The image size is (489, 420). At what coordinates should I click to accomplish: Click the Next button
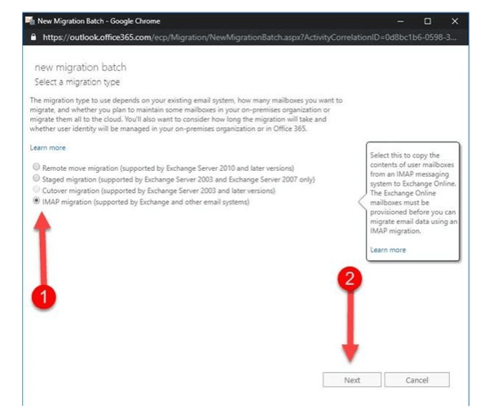coord(352,380)
